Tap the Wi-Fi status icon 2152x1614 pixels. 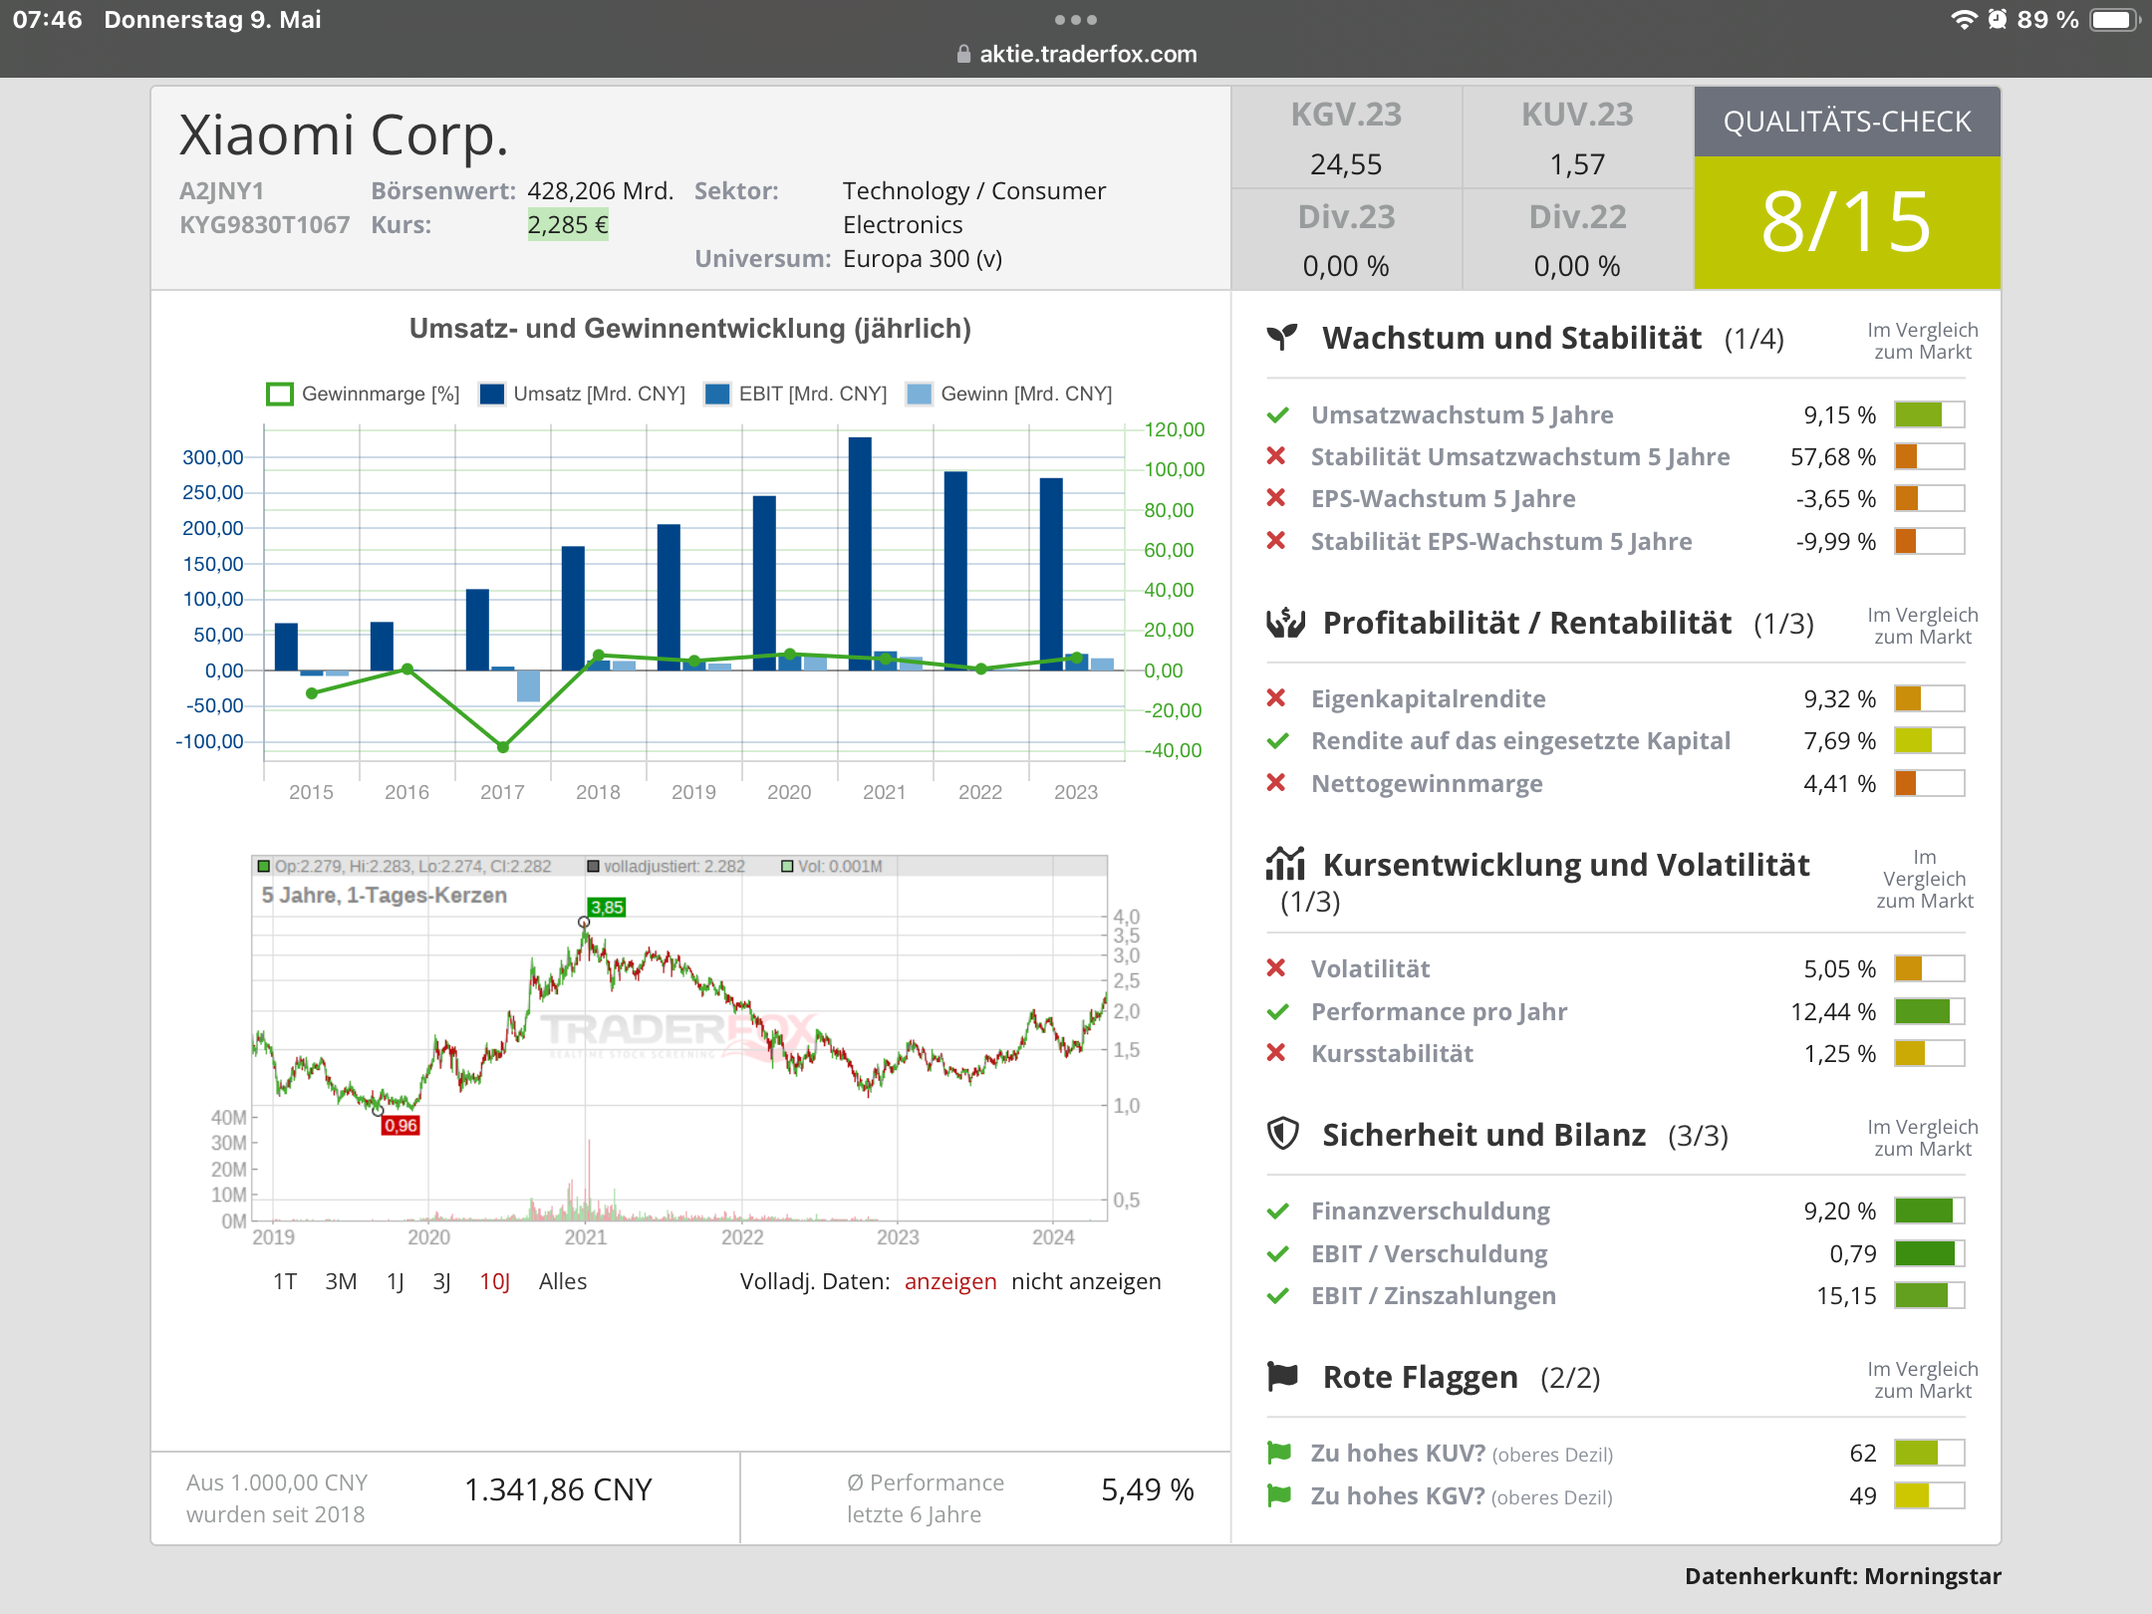coord(1964,20)
